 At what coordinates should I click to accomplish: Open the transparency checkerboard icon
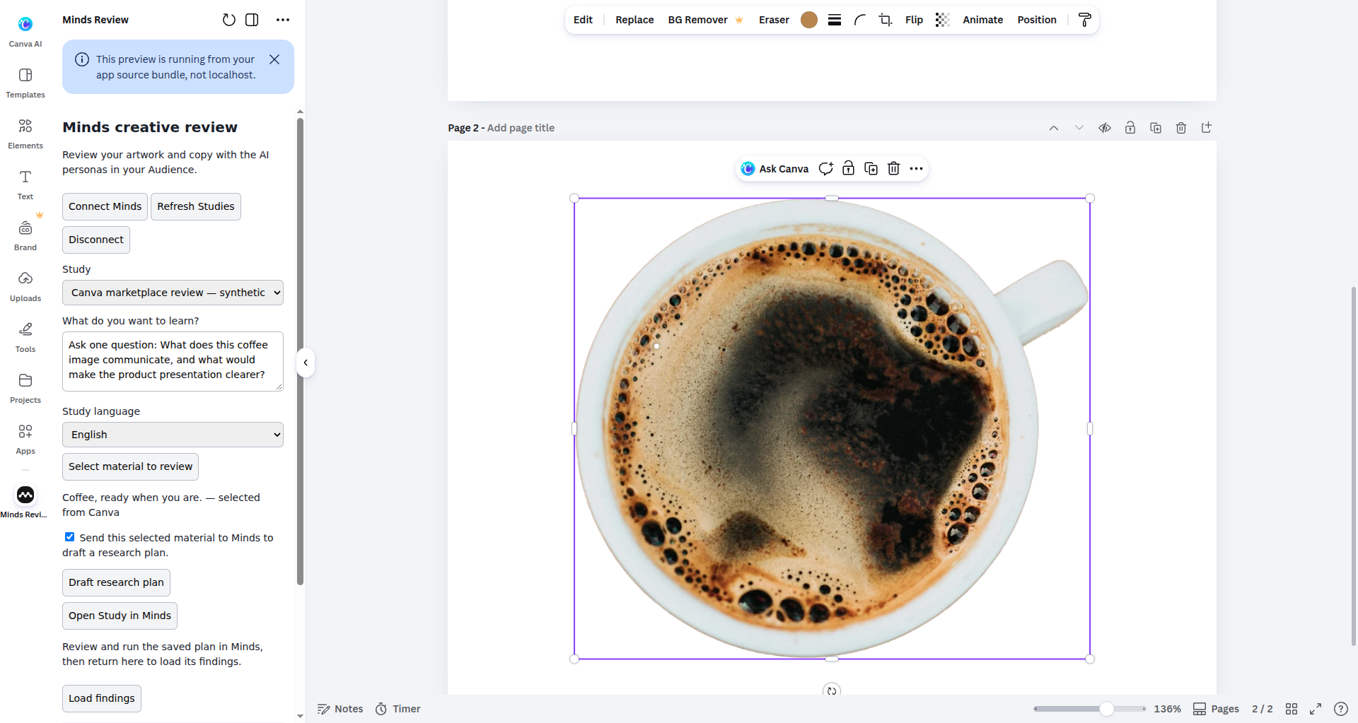point(942,20)
